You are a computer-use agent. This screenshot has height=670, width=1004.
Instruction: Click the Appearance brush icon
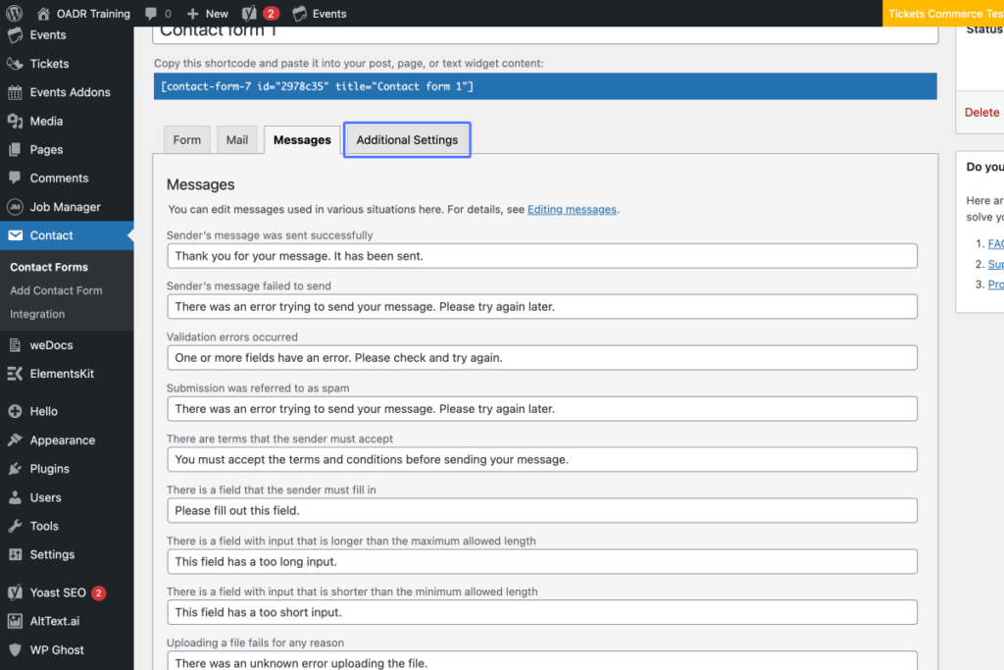tap(15, 440)
